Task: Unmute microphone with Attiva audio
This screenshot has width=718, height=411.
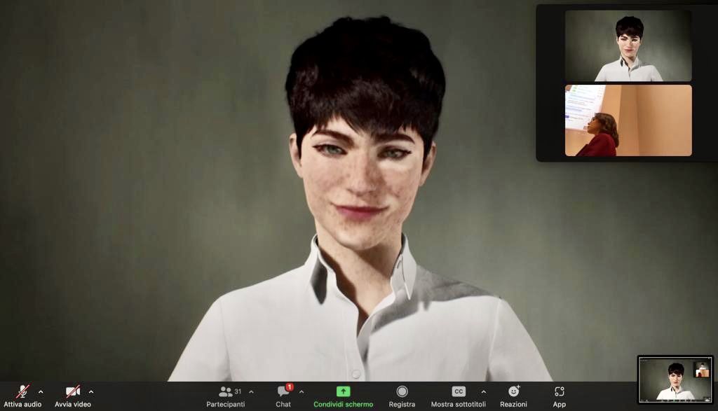Action: pos(22,396)
